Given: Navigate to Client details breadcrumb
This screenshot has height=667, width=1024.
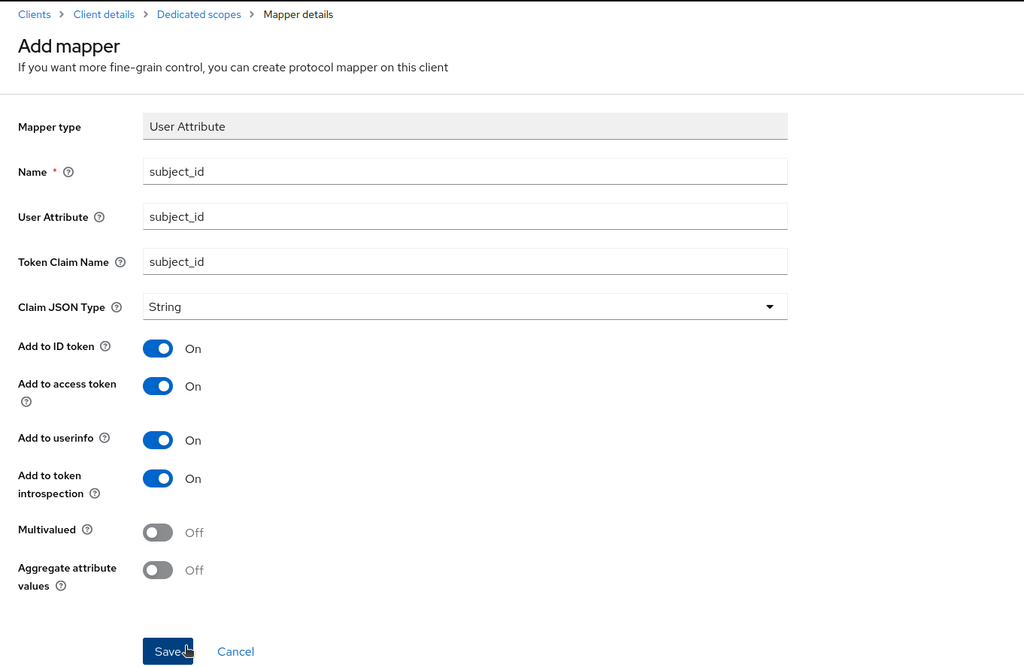Looking at the screenshot, I should click(104, 14).
